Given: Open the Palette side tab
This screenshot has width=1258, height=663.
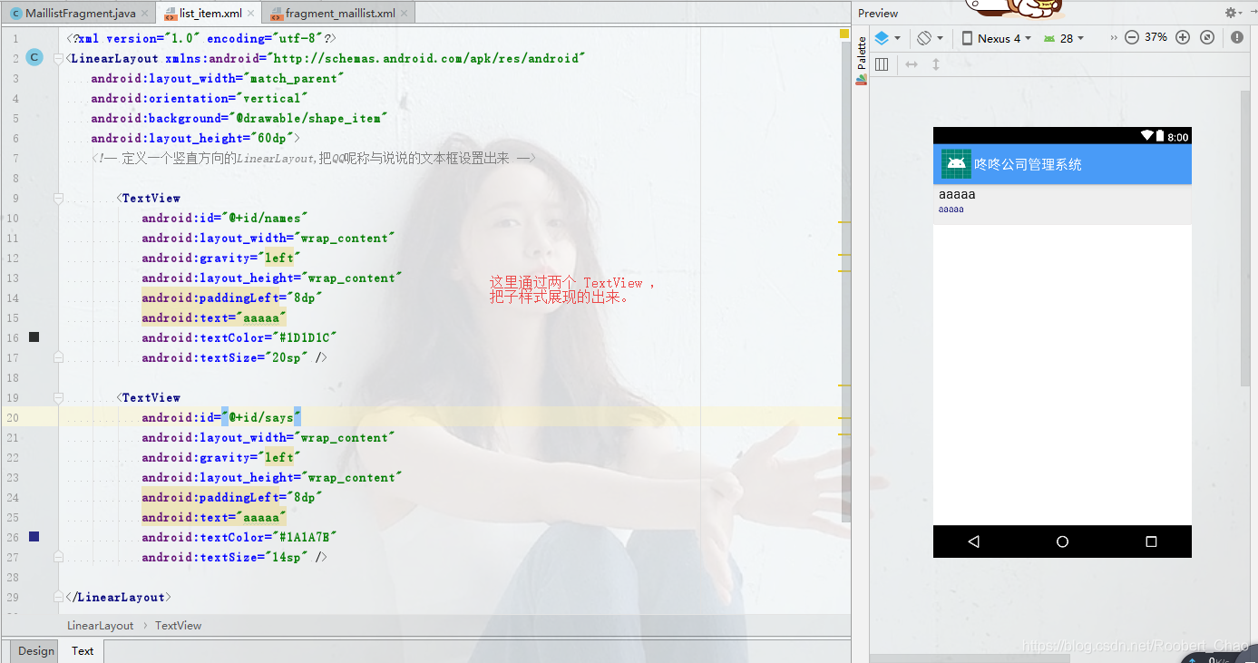Looking at the screenshot, I should click(862, 61).
